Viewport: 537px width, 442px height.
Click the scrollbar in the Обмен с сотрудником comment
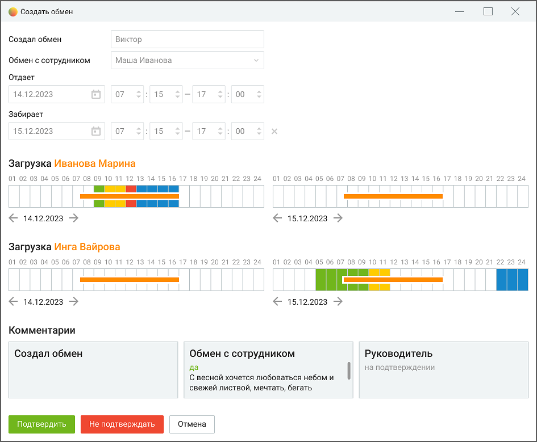tap(349, 371)
